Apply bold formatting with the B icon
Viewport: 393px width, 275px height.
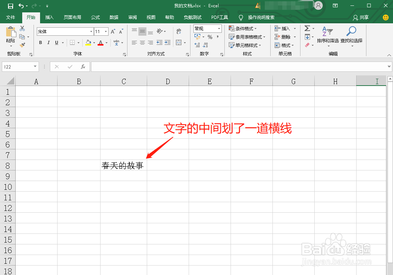coord(40,43)
